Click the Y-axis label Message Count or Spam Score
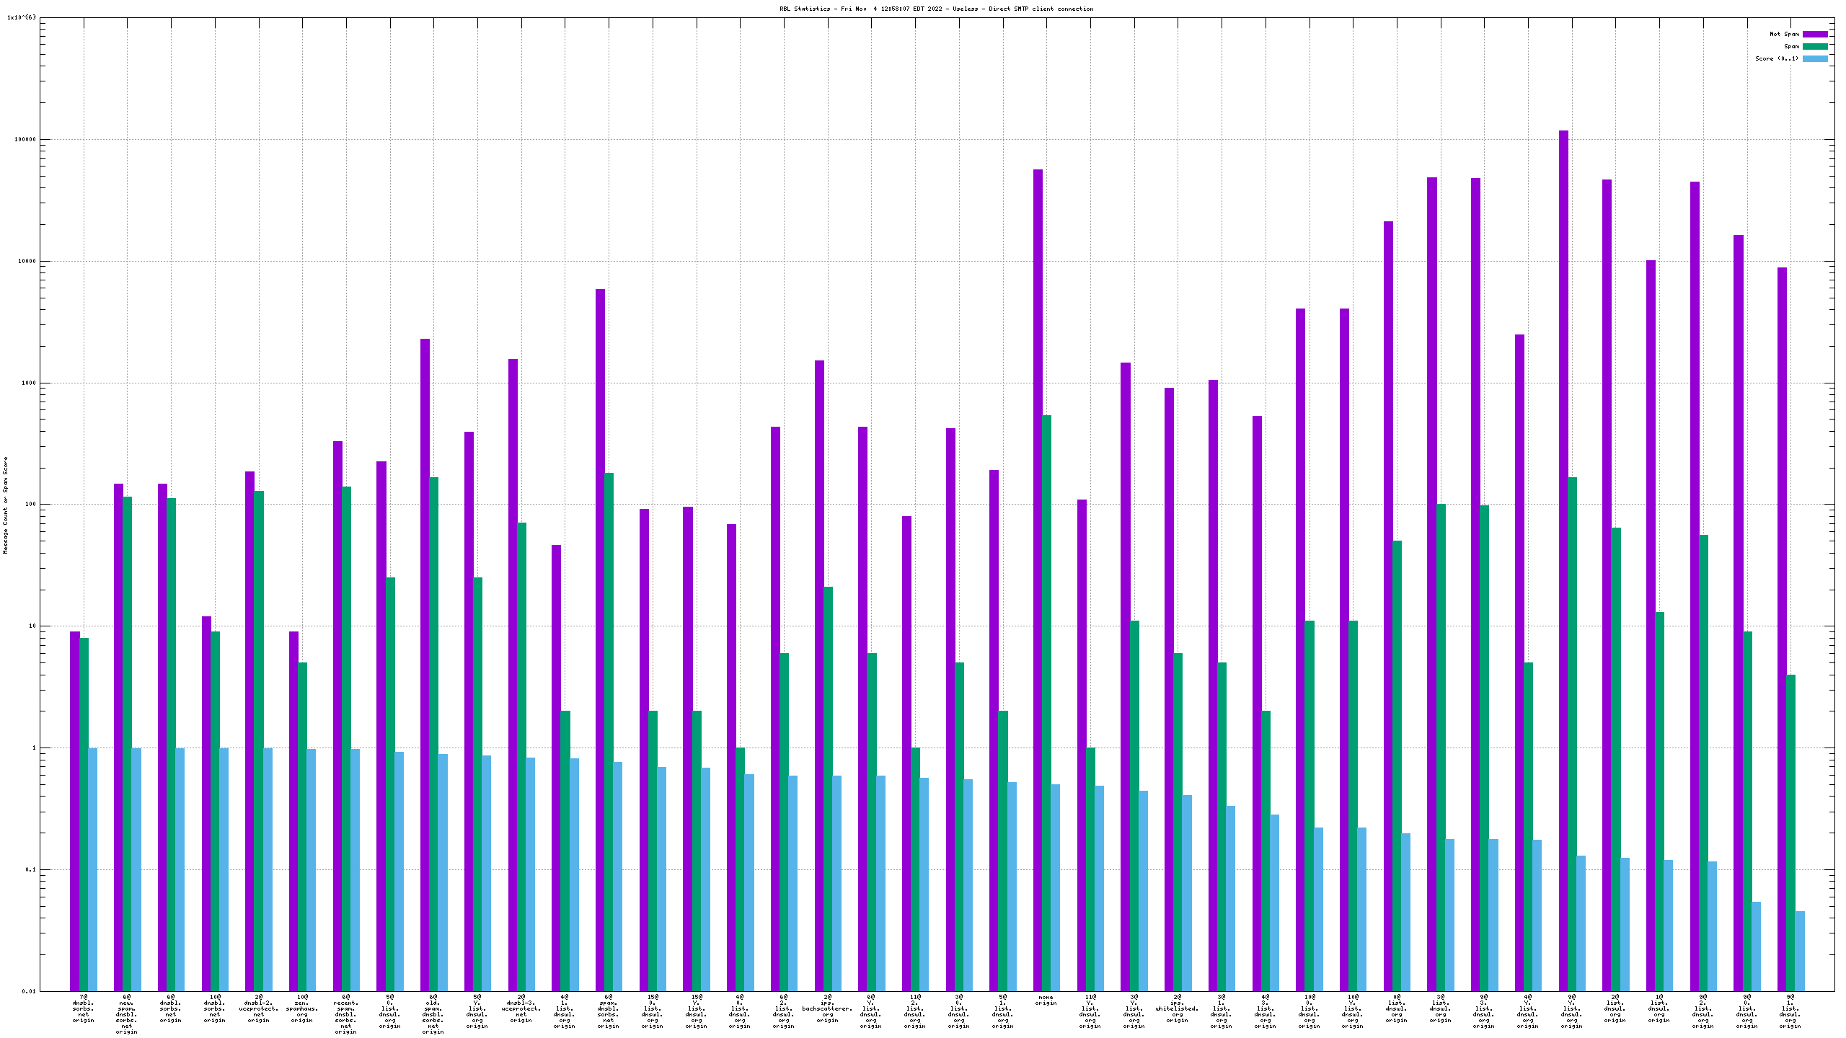Screen dimensions: 1846x1038 click(x=6, y=505)
